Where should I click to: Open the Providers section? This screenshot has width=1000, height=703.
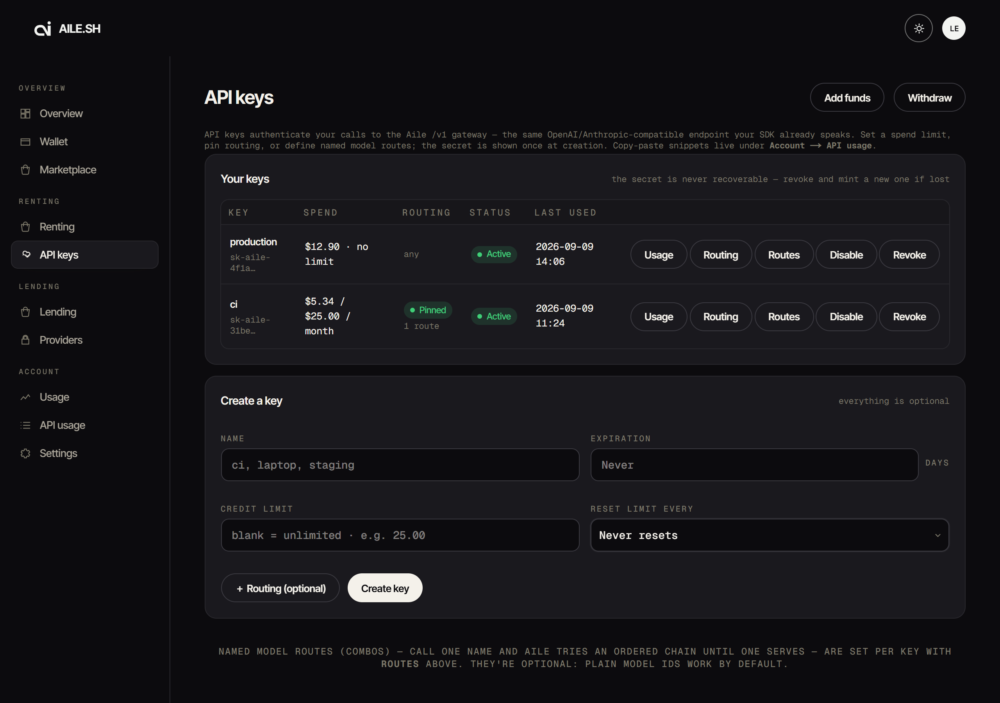(x=85, y=340)
